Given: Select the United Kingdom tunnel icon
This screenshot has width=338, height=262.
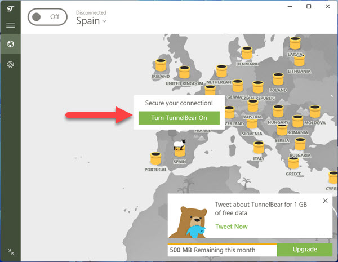Looking at the screenshot, I should tap(184, 72).
